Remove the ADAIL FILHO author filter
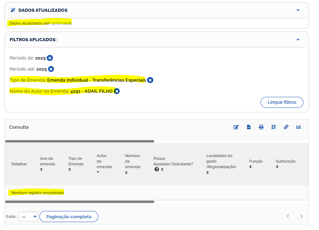Viewport: 319px width, 230px height. click(x=117, y=91)
